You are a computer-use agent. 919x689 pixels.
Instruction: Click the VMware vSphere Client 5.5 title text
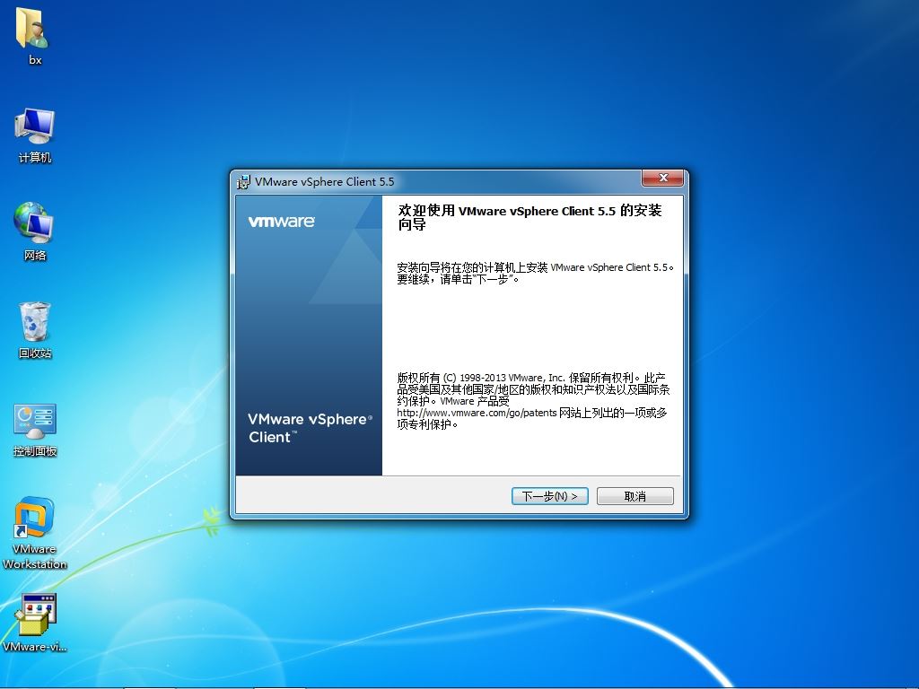click(324, 182)
